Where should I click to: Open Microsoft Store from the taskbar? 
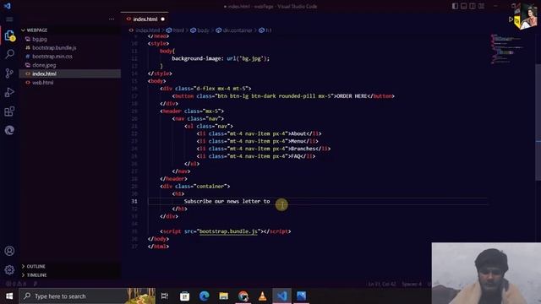point(184,296)
